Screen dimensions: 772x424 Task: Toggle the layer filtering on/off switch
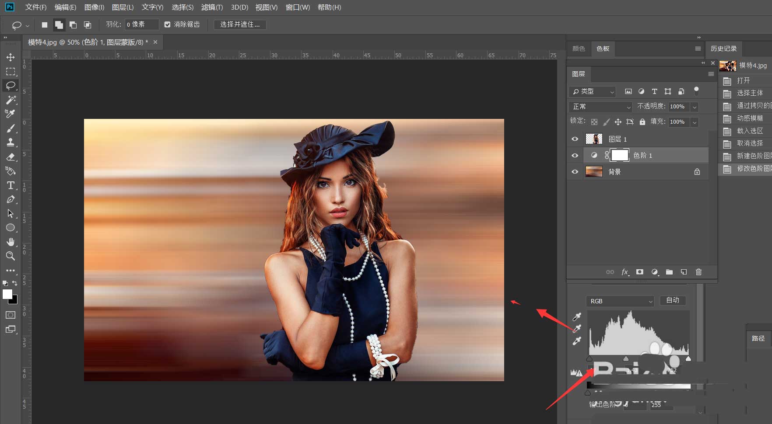click(x=696, y=91)
